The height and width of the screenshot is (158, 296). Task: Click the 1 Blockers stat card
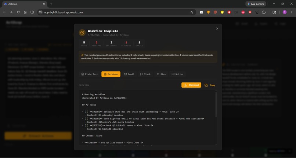[126, 44]
